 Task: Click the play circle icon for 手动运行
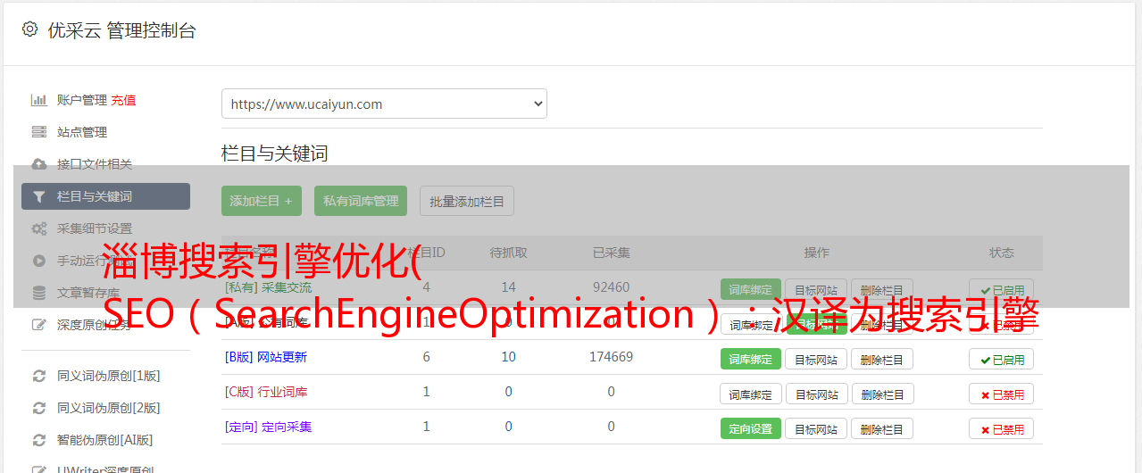pos(38,261)
